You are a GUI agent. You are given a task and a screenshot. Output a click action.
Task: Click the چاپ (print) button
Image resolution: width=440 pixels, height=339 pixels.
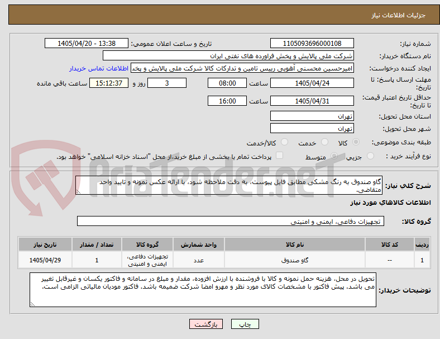[245, 324]
